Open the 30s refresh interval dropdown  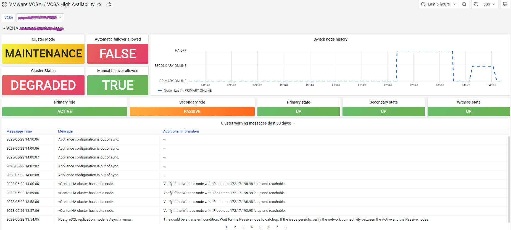(x=489, y=4)
